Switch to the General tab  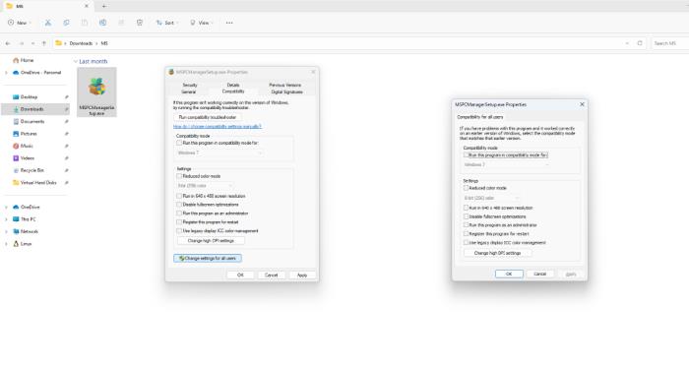click(189, 91)
